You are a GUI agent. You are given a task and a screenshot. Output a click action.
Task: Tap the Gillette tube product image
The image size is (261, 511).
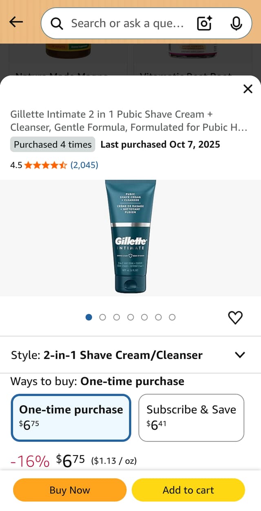pos(130,237)
